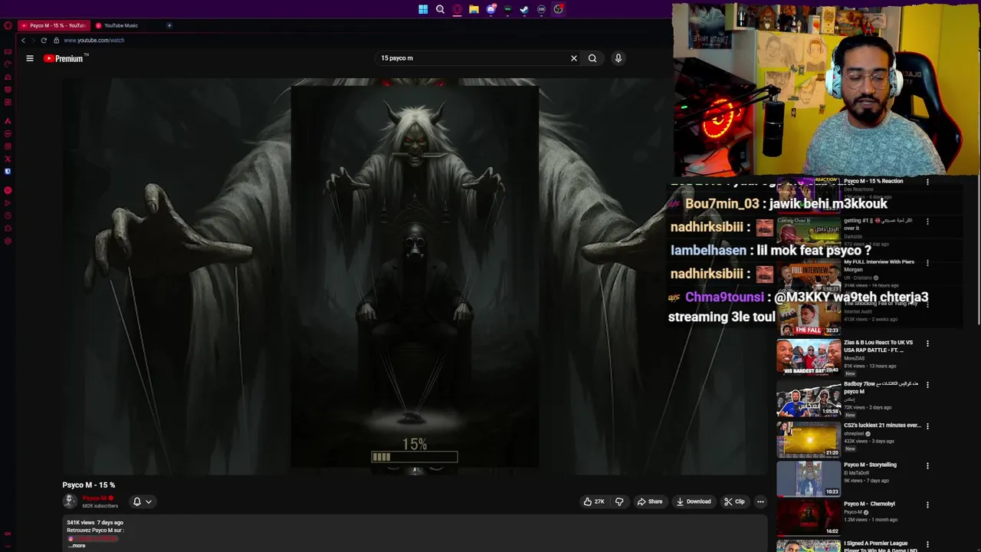Open options for 'Zias & B Lou React' video
The image size is (981, 552).
click(927, 343)
